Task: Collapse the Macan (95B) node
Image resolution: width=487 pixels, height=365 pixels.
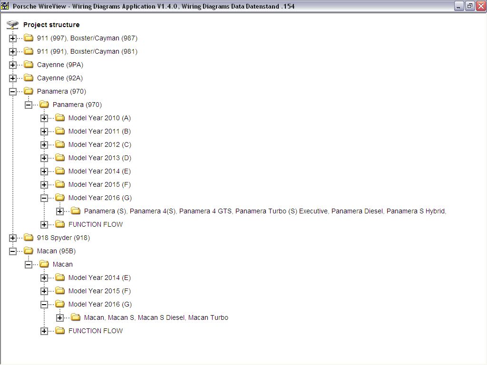Action: point(13,252)
